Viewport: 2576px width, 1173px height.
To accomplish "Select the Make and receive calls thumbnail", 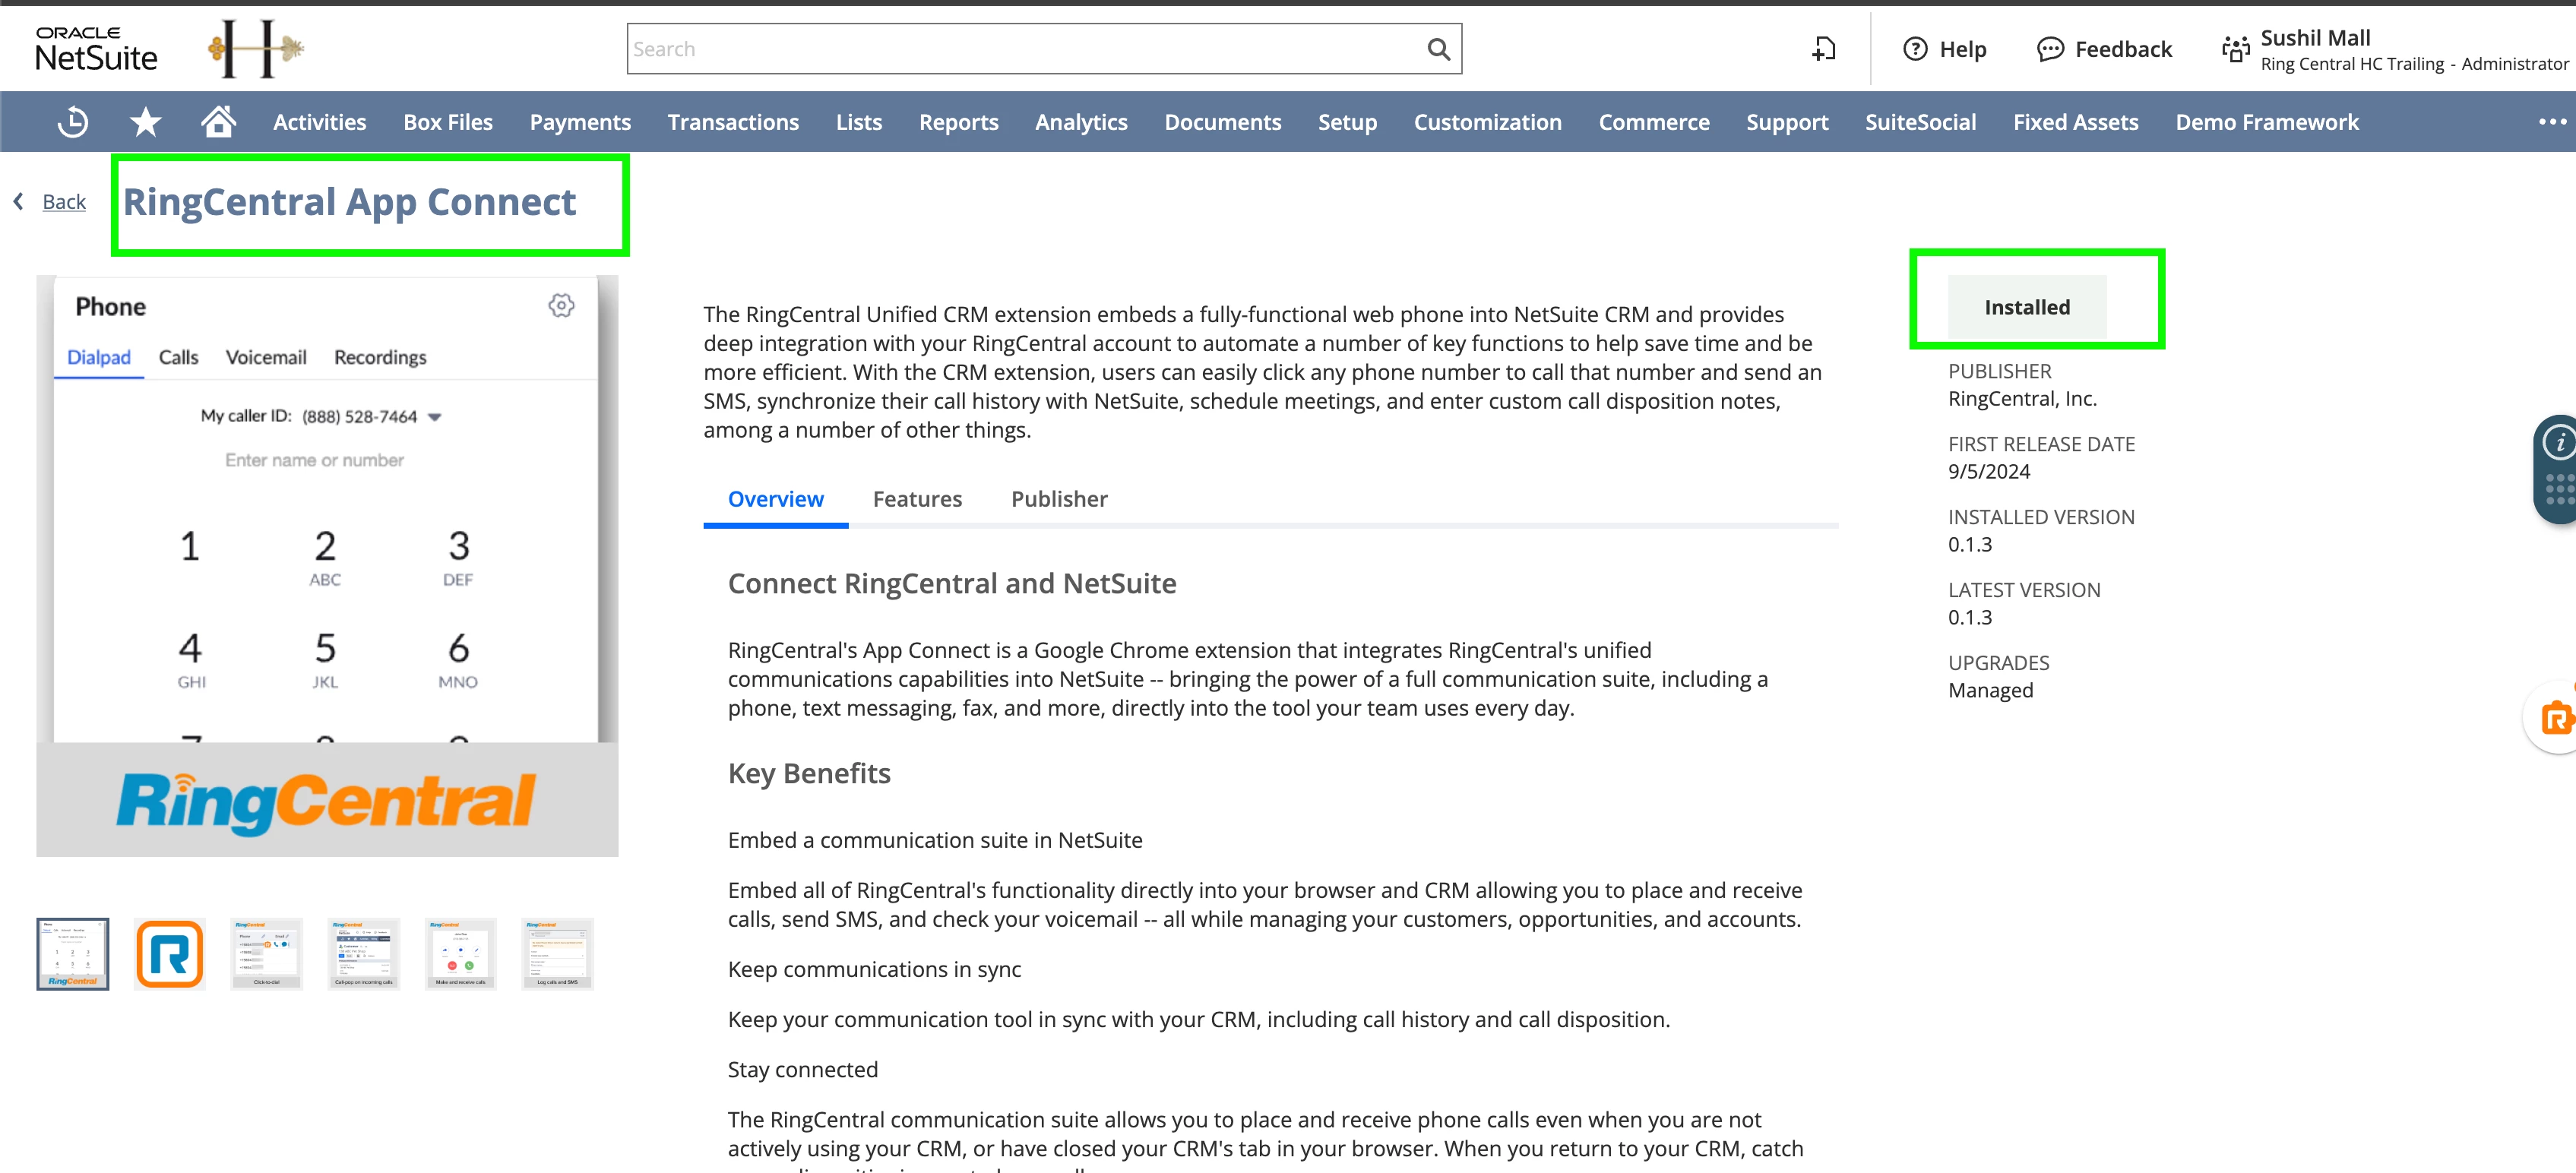I will pyautogui.click(x=460, y=954).
